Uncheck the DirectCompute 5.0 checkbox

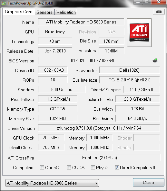point(117,168)
